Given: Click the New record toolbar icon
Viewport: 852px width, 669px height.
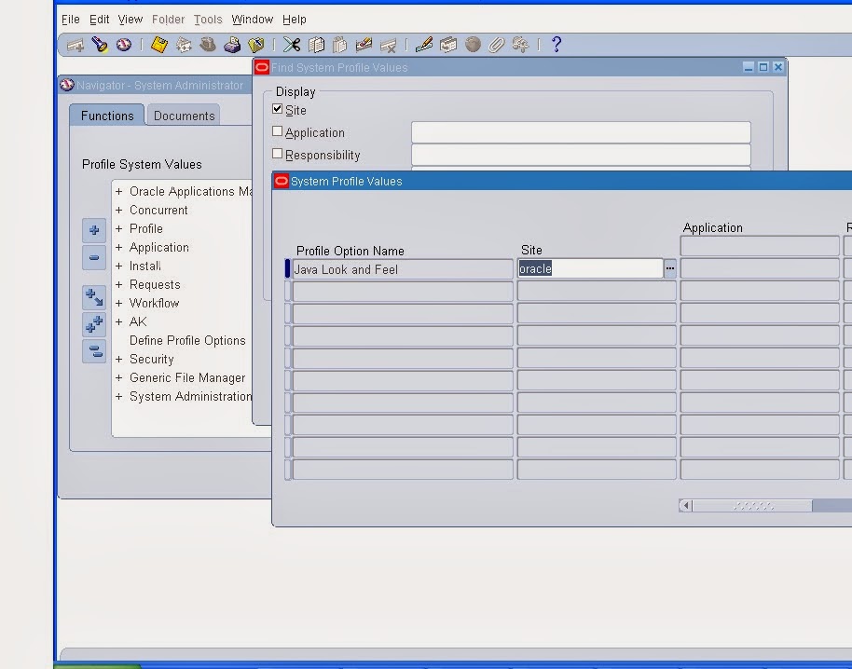Looking at the screenshot, I should (x=75, y=45).
